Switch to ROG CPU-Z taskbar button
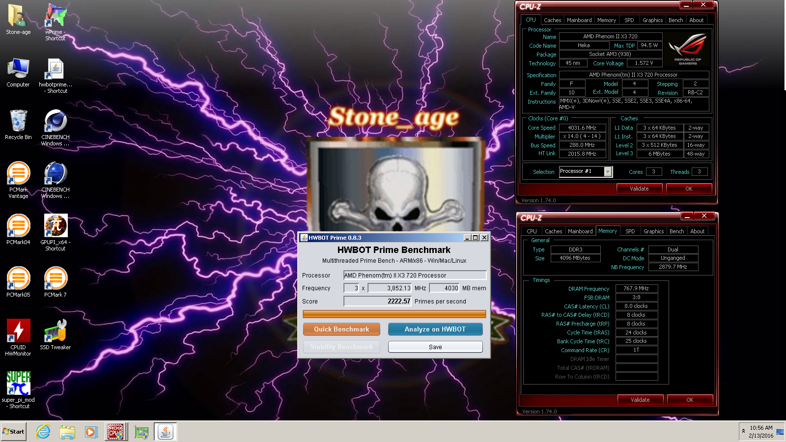786x442 pixels. click(115, 432)
